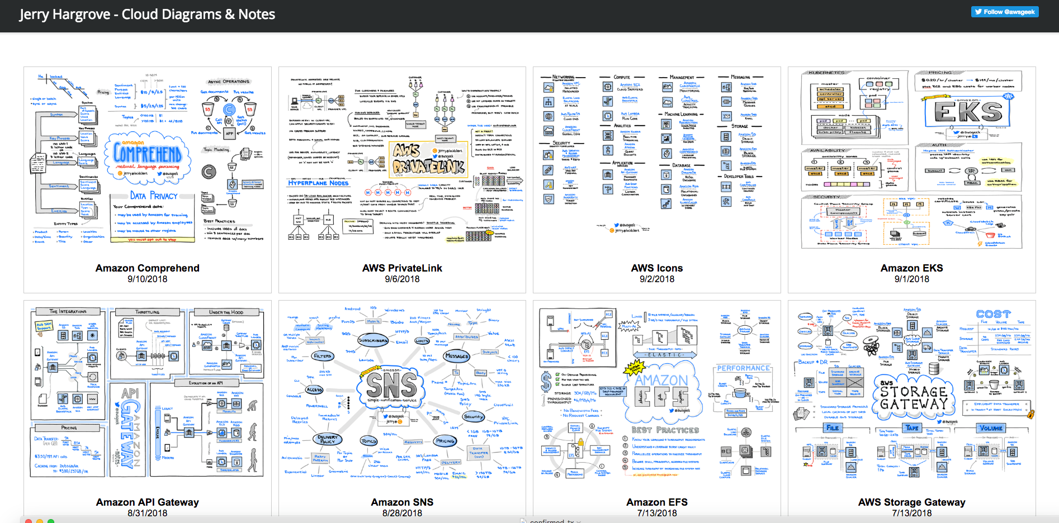Click the Amazon API Gateway title link
This screenshot has width=1059, height=523.
[148, 502]
